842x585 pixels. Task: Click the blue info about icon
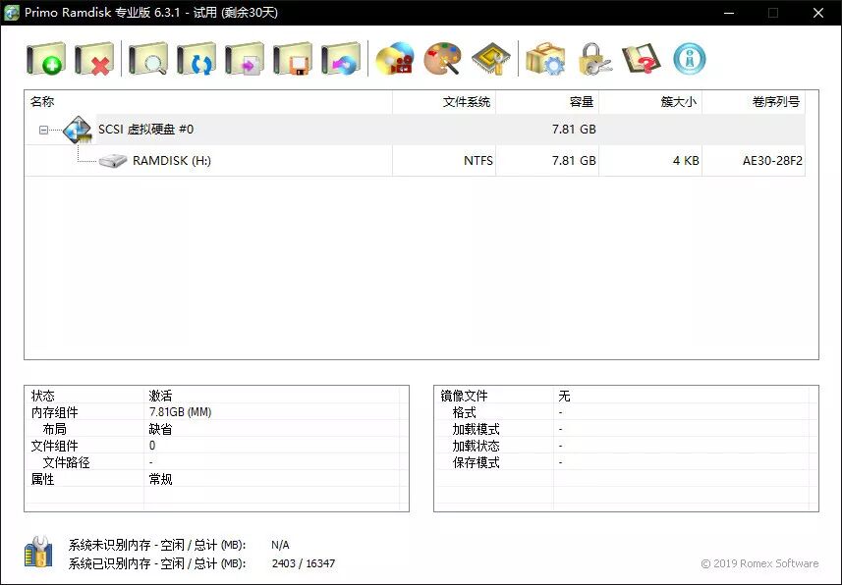690,59
